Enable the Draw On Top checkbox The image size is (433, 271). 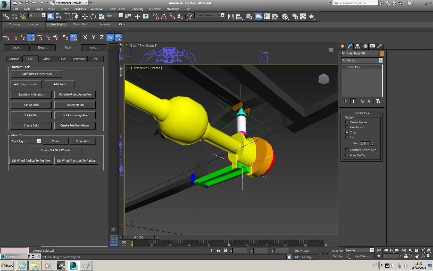coord(347,155)
